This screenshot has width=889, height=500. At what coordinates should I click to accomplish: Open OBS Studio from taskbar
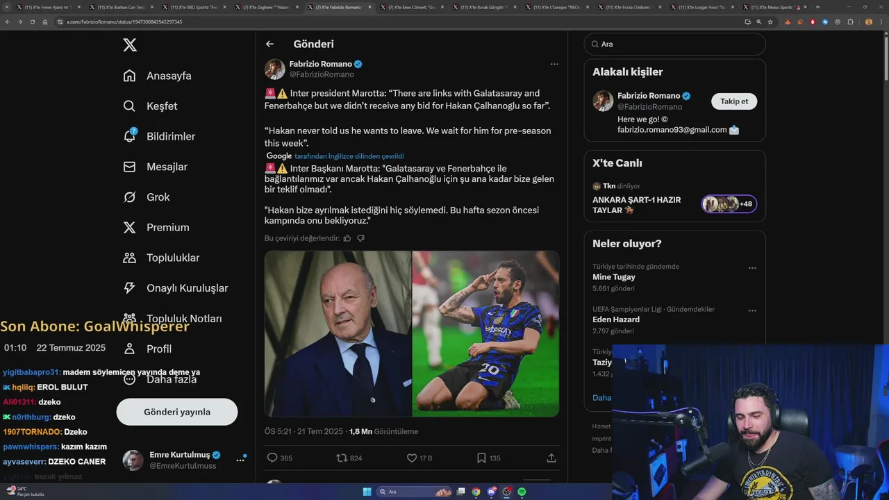point(506,492)
